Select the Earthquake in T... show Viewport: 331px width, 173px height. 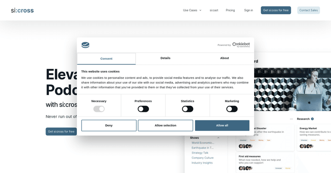pos(203,148)
